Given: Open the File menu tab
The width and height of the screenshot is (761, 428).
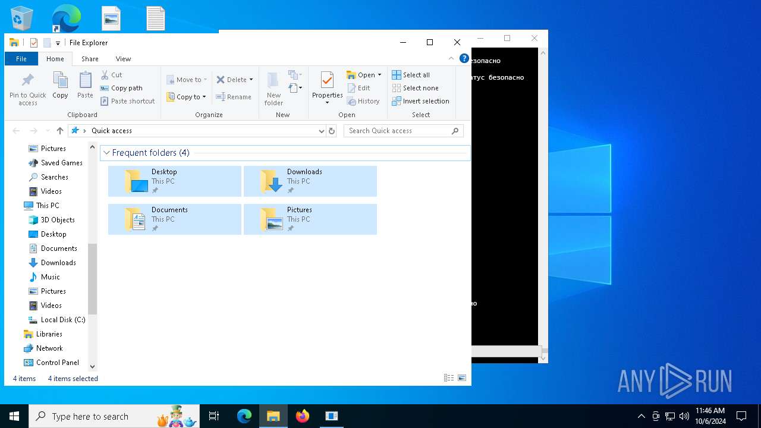Looking at the screenshot, I should click(21, 59).
